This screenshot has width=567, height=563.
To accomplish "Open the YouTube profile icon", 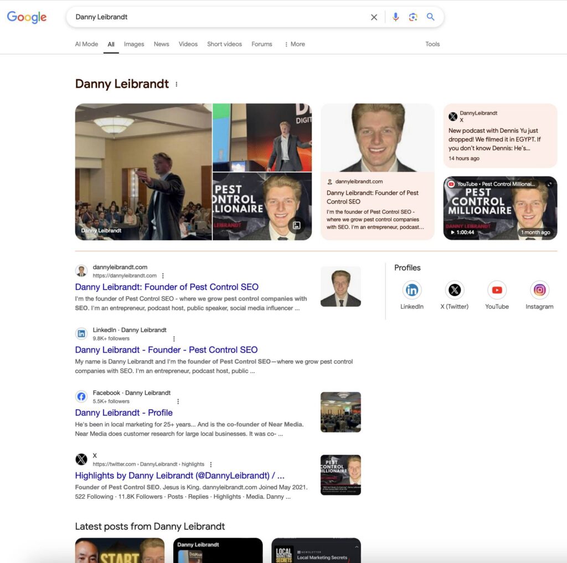I will (x=497, y=290).
